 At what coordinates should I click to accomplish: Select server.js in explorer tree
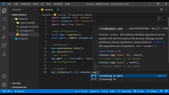(24, 35)
